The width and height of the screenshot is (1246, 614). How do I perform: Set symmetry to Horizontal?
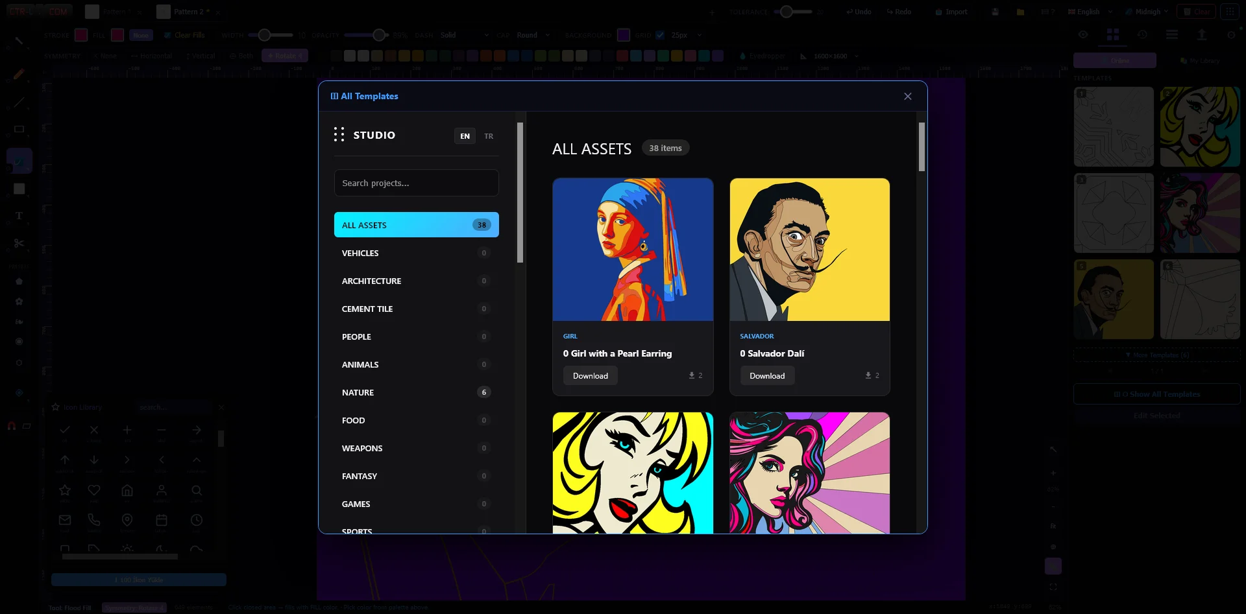(x=151, y=56)
